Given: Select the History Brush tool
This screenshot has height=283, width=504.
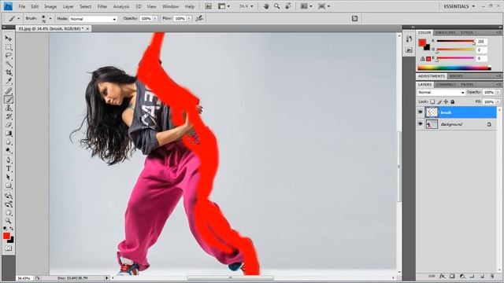Looking at the screenshot, I should [x=9, y=117].
